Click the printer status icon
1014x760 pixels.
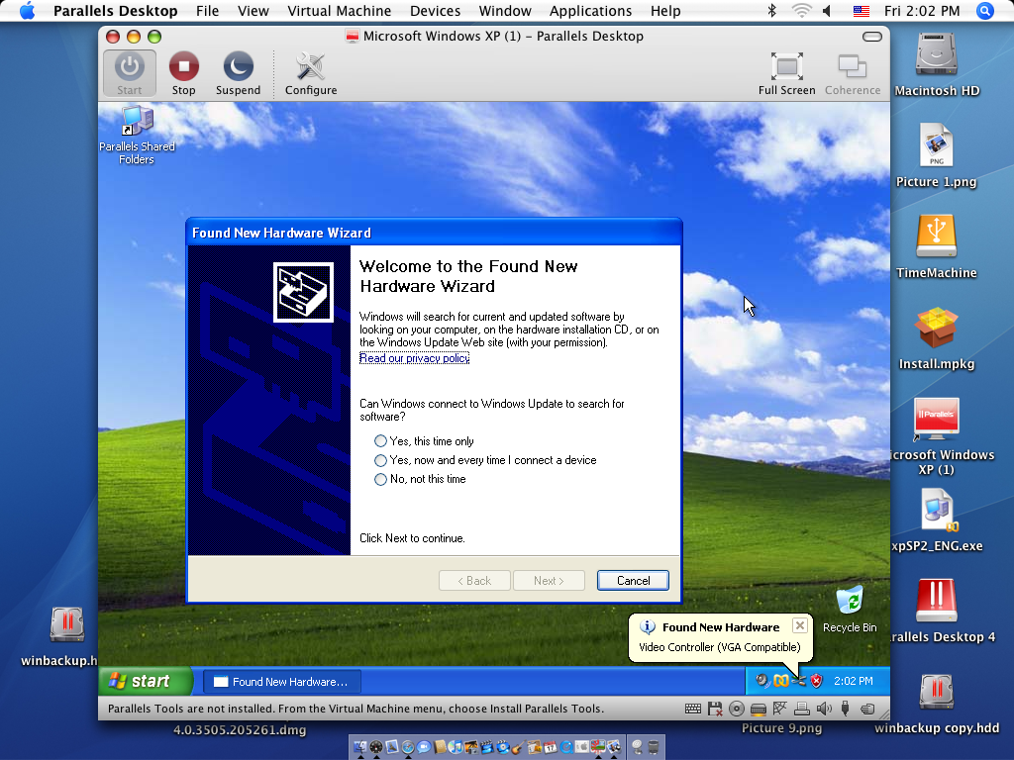[x=802, y=709]
